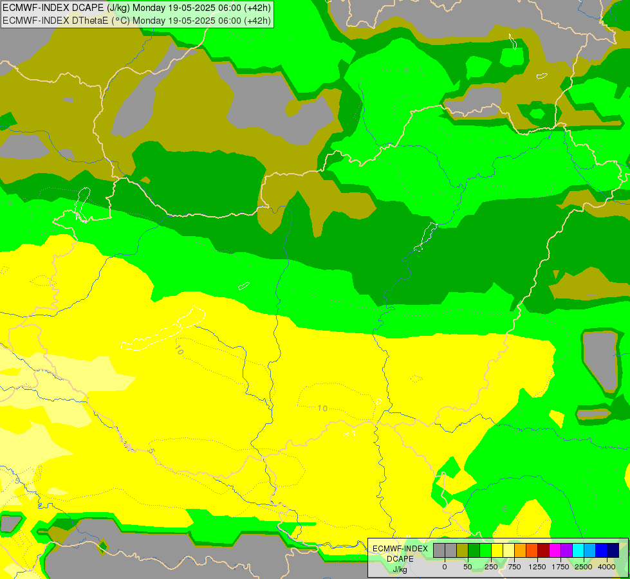Click the 4000 value on the legend scale

[x=607, y=567]
